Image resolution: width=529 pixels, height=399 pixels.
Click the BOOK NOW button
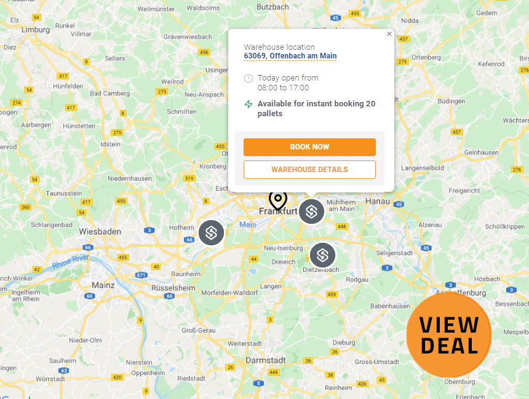[x=309, y=147]
